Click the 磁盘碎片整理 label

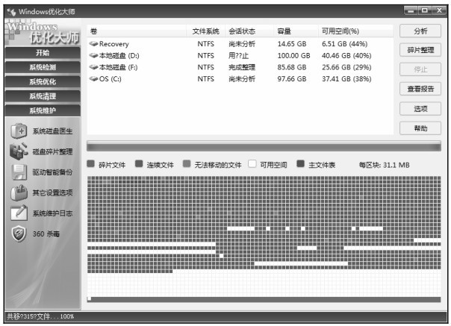click(x=52, y=151)
